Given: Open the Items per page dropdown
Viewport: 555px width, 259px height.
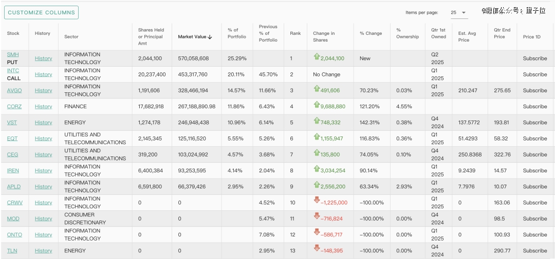Looking at the screenshot, I should point(459,13).
